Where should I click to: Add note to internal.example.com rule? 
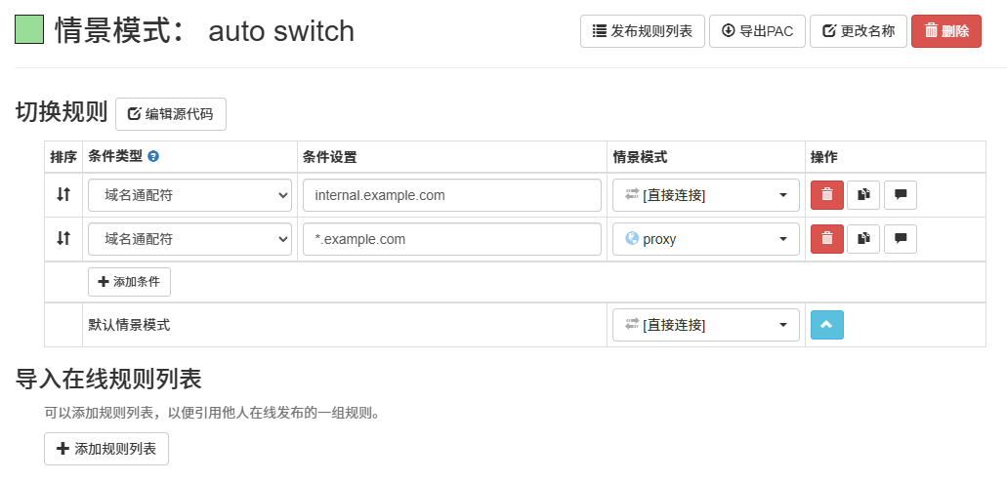[x=901, y=195]
